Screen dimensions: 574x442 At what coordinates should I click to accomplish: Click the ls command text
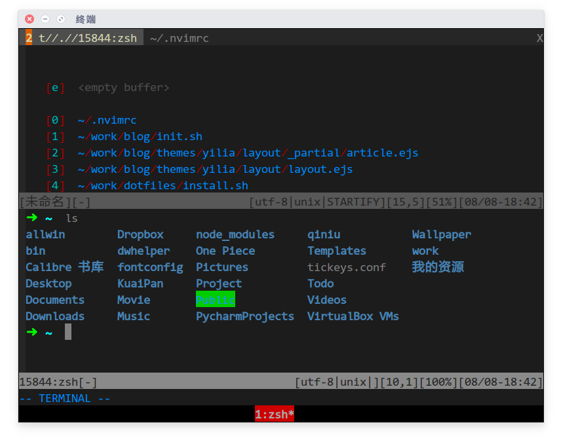tap(72, 219)
